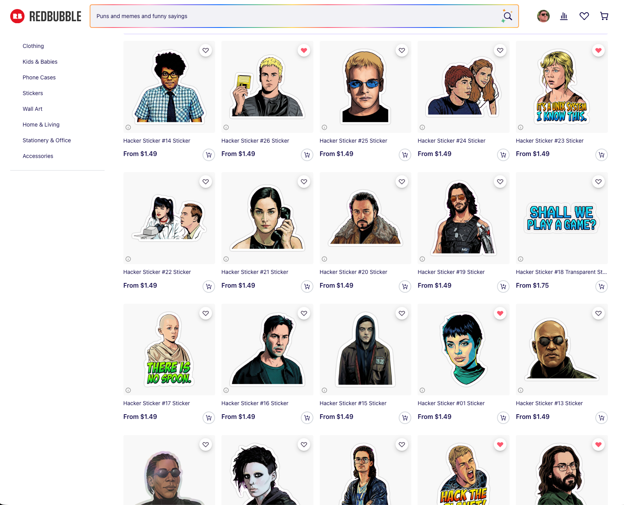
Task: Add Hacker Sticker #19 to cart
Action: pyautogui.click(x=503, y=286)
